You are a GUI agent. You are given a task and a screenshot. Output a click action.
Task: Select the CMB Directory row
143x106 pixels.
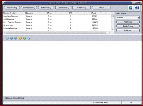pyautogui.click(x=57, y=19)
